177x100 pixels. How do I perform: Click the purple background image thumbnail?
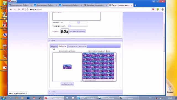pyautogui.click(x=67, y=67)
